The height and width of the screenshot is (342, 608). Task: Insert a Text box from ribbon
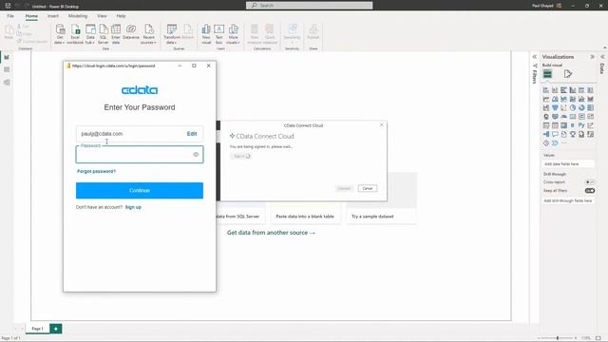coord(219,34)
